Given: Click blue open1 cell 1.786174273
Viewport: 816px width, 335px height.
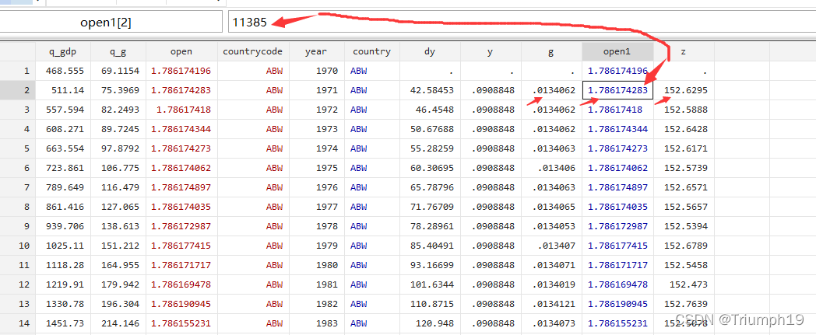Looking at the screenshot, I should 617,148.
